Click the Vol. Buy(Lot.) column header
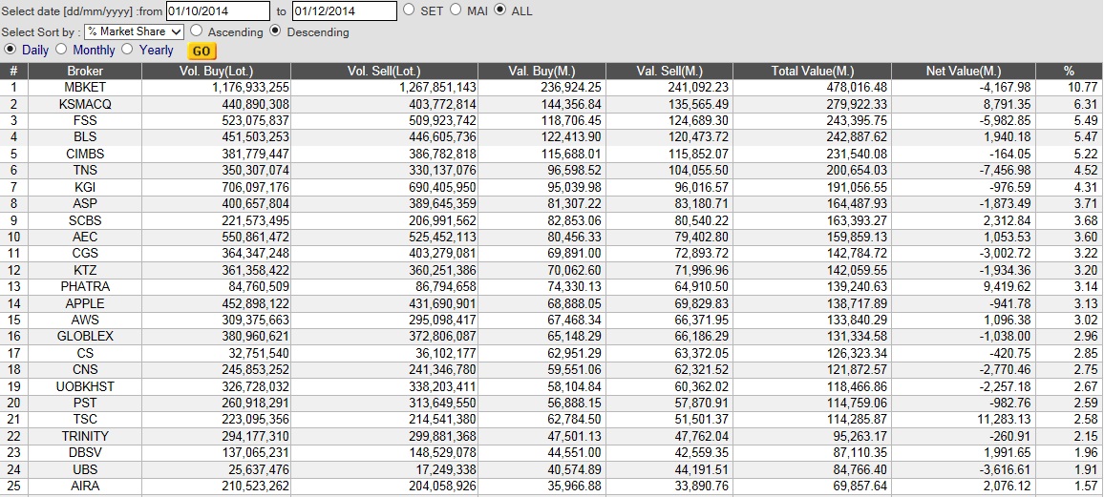 pos(216,71)
